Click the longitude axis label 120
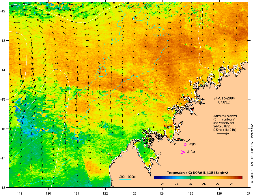This screenshot has height=196, width=254. 48,193
